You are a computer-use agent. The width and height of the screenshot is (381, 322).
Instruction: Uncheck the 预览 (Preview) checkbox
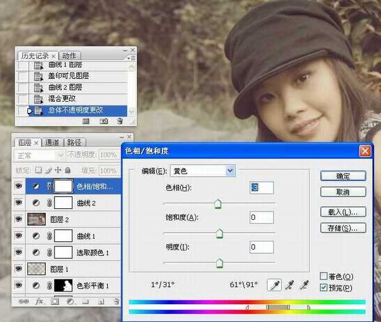[x=324, y=288]
